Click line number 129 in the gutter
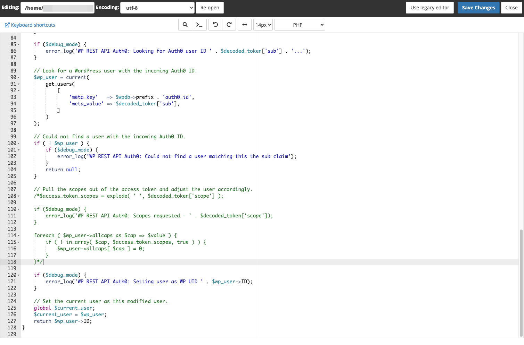 (x=12, y=334)
